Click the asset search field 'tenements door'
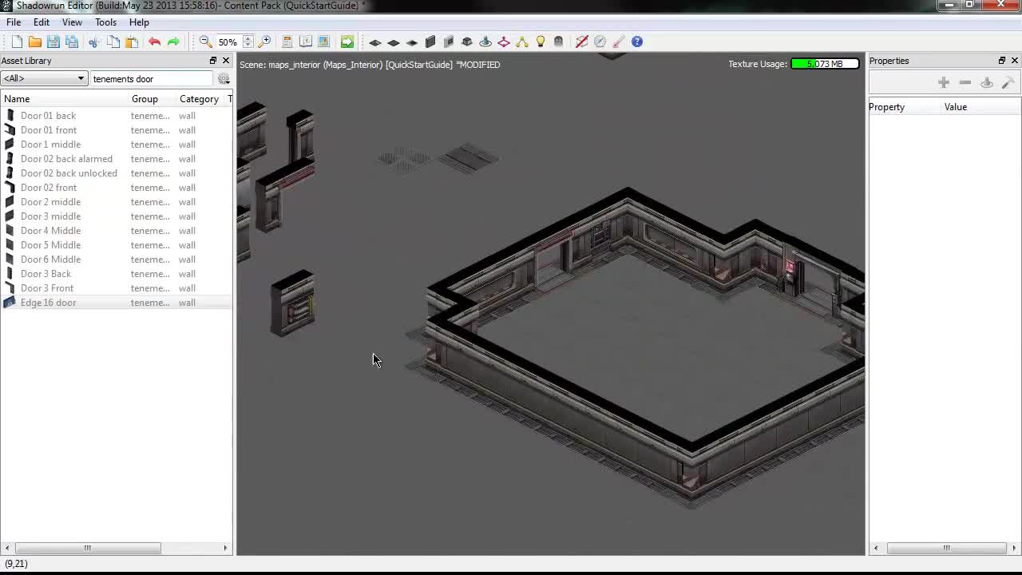The image size is (1022, 575). (152, 79)
